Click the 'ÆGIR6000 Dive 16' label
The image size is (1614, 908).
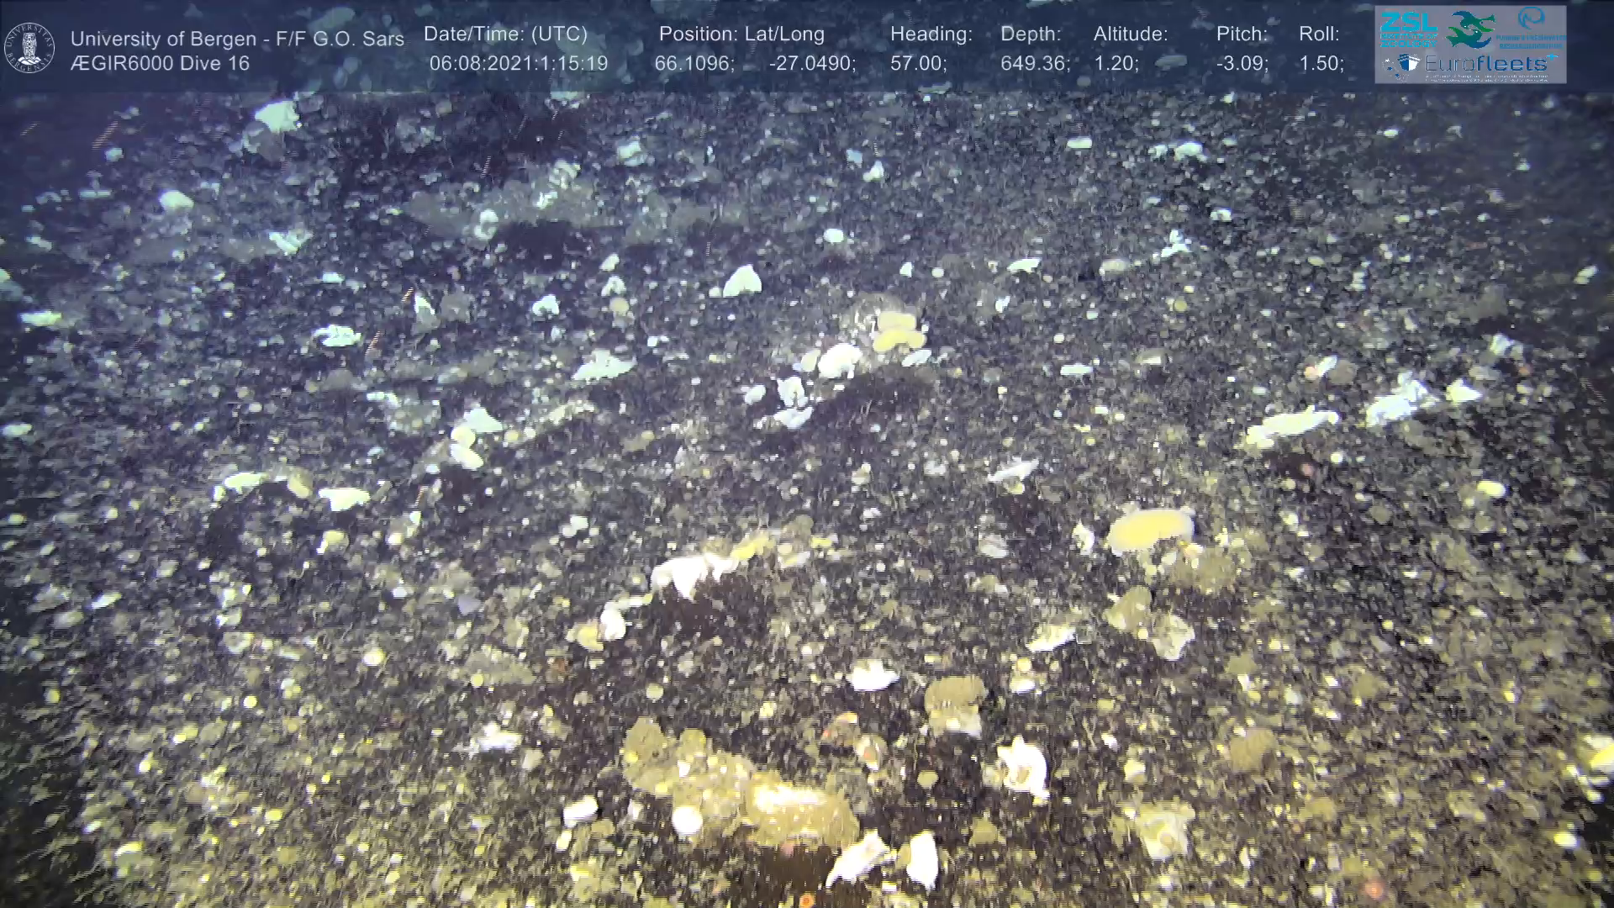[160, 64]
